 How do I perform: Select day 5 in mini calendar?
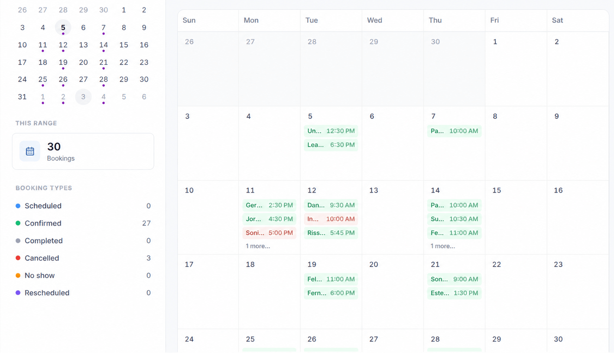pyautogui.click(x=63, y=27)
